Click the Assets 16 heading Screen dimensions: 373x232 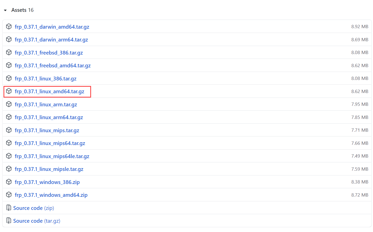[22, 10]
